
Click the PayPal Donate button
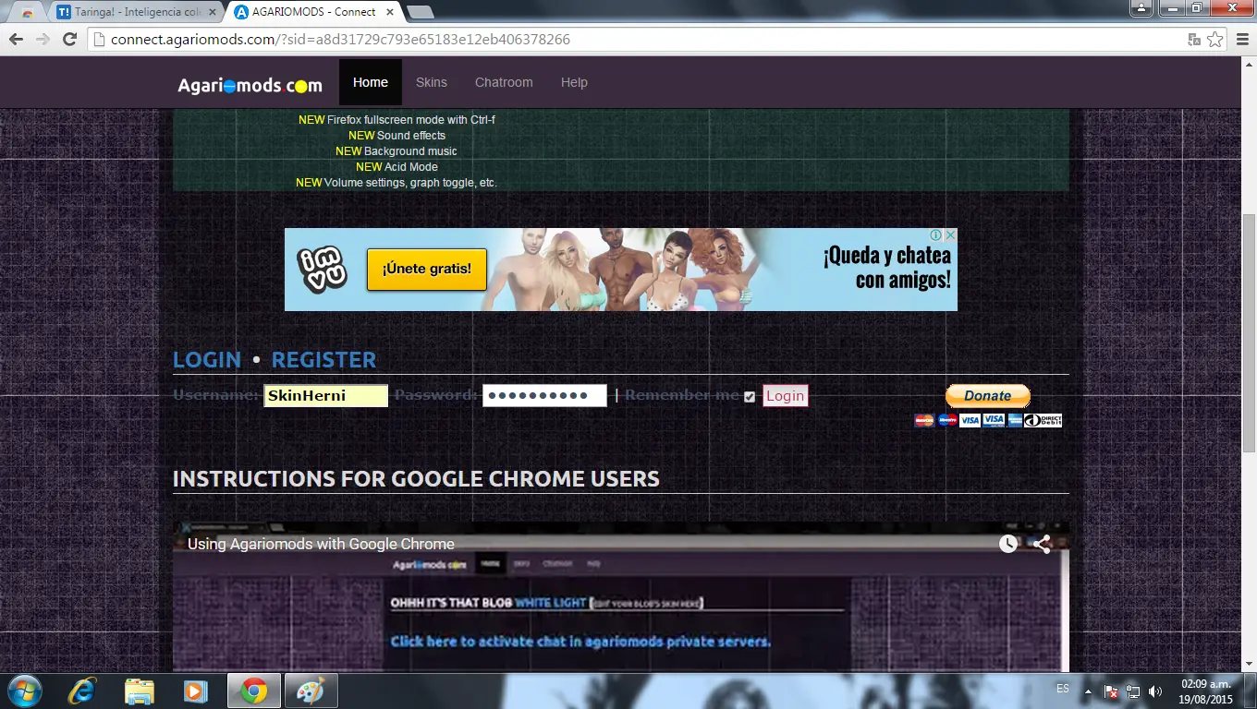[988, 396]
